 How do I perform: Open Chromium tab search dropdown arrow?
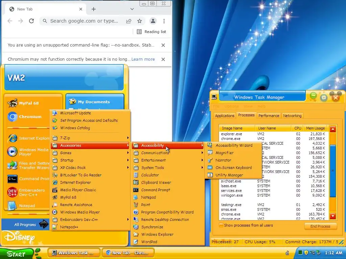coord(132,9)
